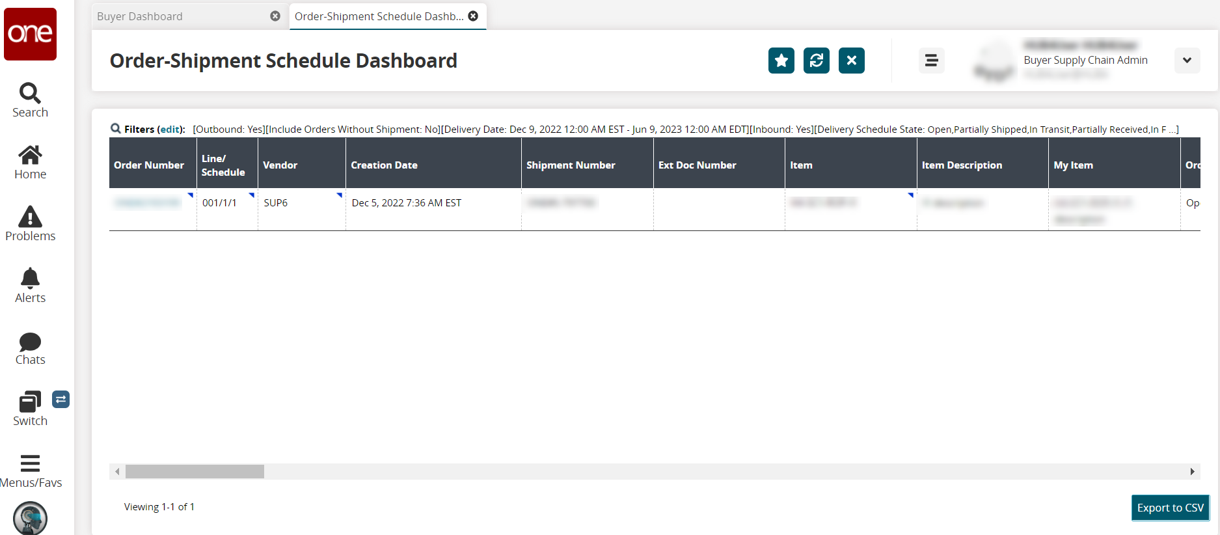Click the ONE logo icon
Screen dimensions: 1220x535
[30, 34]
